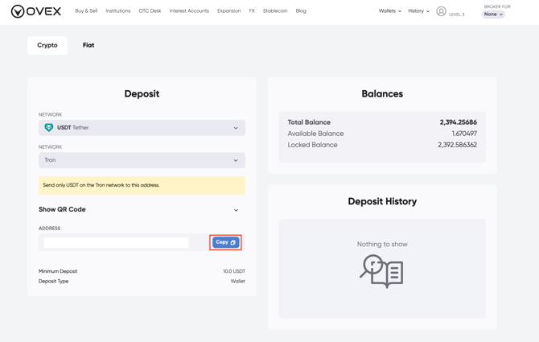Select the Crypto tab
539x342 pixels.
click(x=47, y=45)
